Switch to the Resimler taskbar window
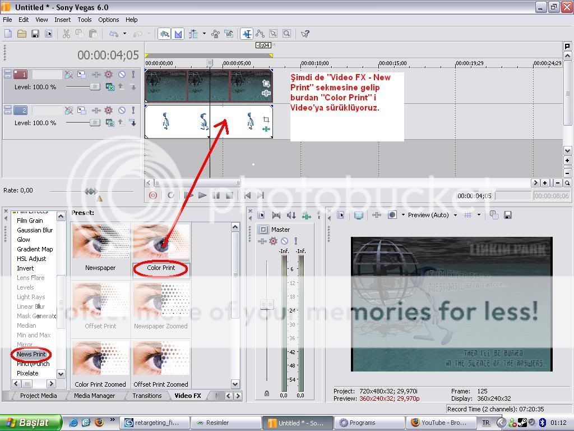 (226, 423)
